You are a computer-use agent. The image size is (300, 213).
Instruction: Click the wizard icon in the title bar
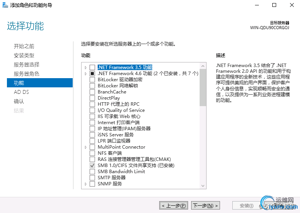(5, 5)
